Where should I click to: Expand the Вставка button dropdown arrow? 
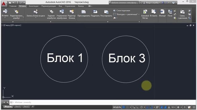[x=5, y=17]
